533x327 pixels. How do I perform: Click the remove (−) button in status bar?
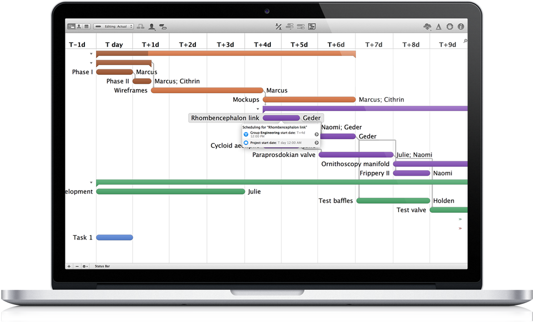(77, 266)
